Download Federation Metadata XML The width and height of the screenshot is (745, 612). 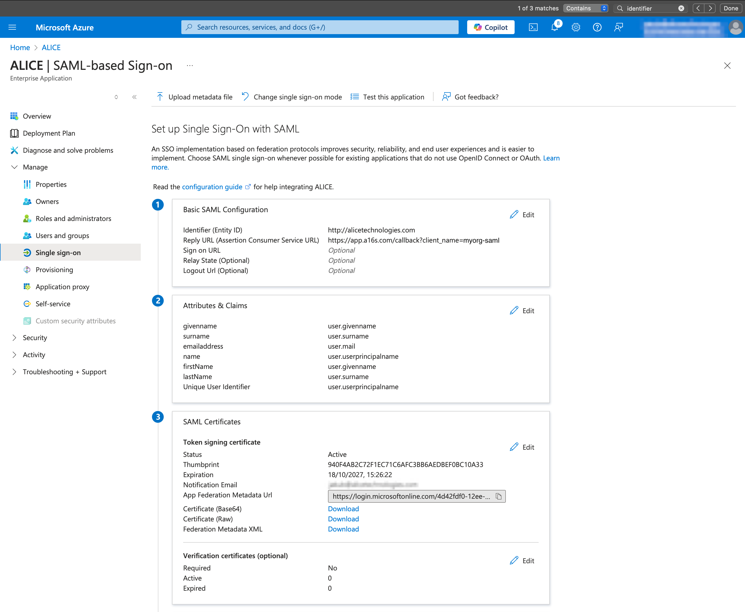[x=343, y=529]
